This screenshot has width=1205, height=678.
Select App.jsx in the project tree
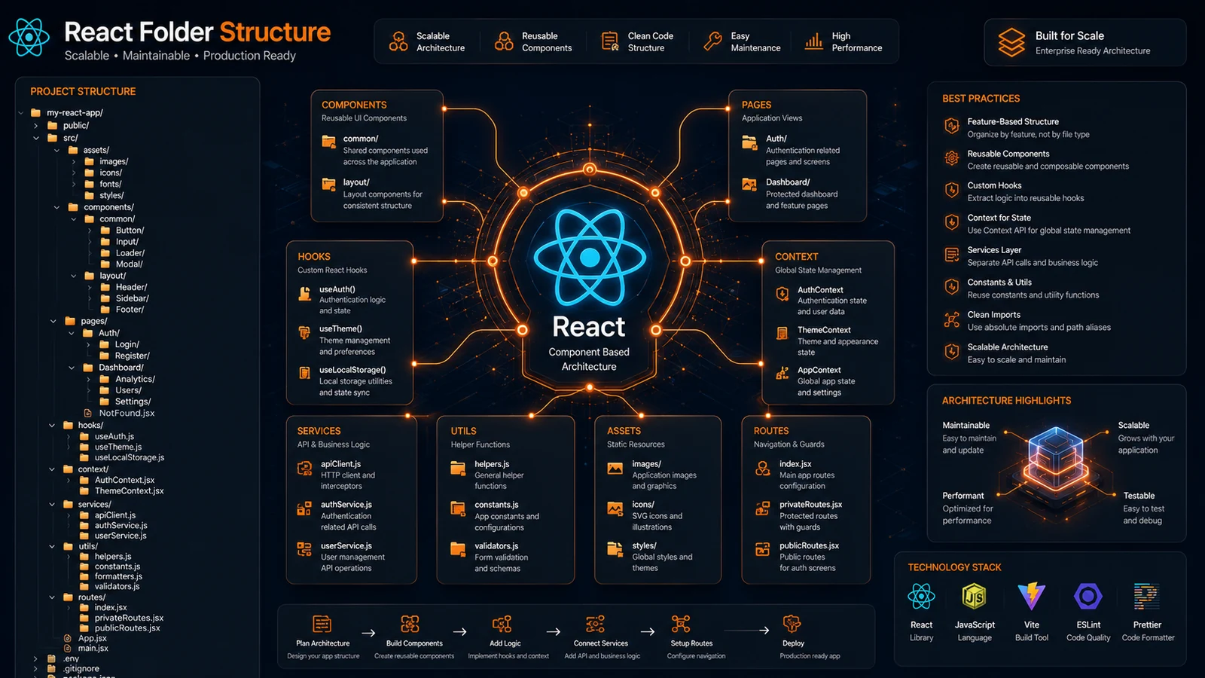click(x=93, y=638)
